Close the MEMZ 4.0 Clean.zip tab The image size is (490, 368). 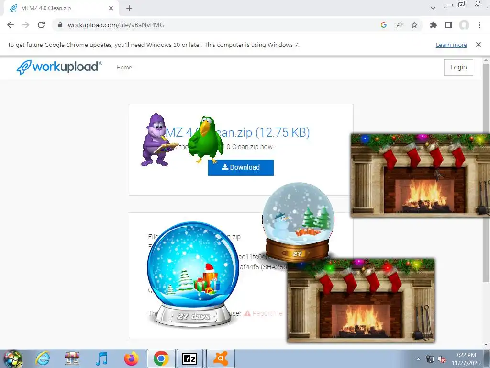point(111,8)
